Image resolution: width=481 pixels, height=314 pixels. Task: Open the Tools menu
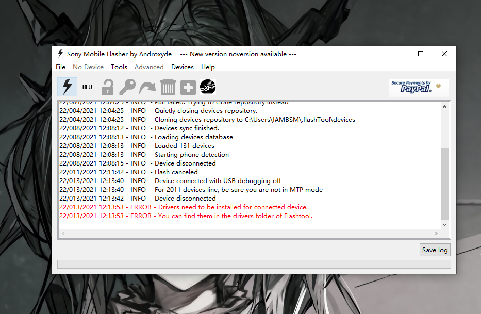point(119,67)
